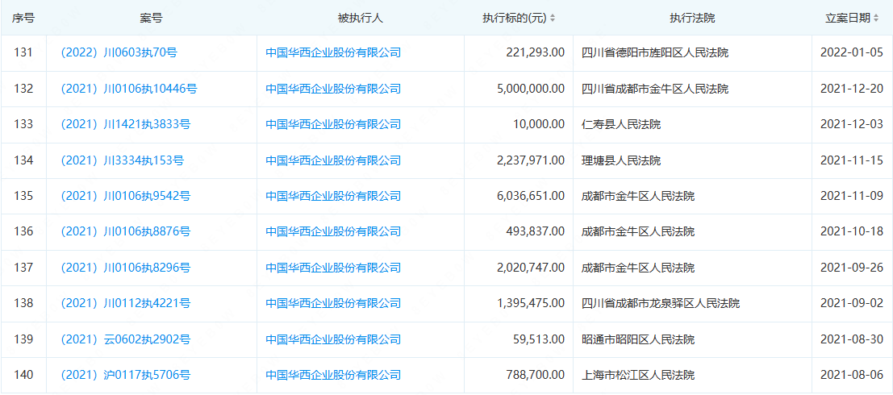This screenshot has width=893, height=395.
Task: Open case (2021) 川0106执8296号
Action: (125, 268)
